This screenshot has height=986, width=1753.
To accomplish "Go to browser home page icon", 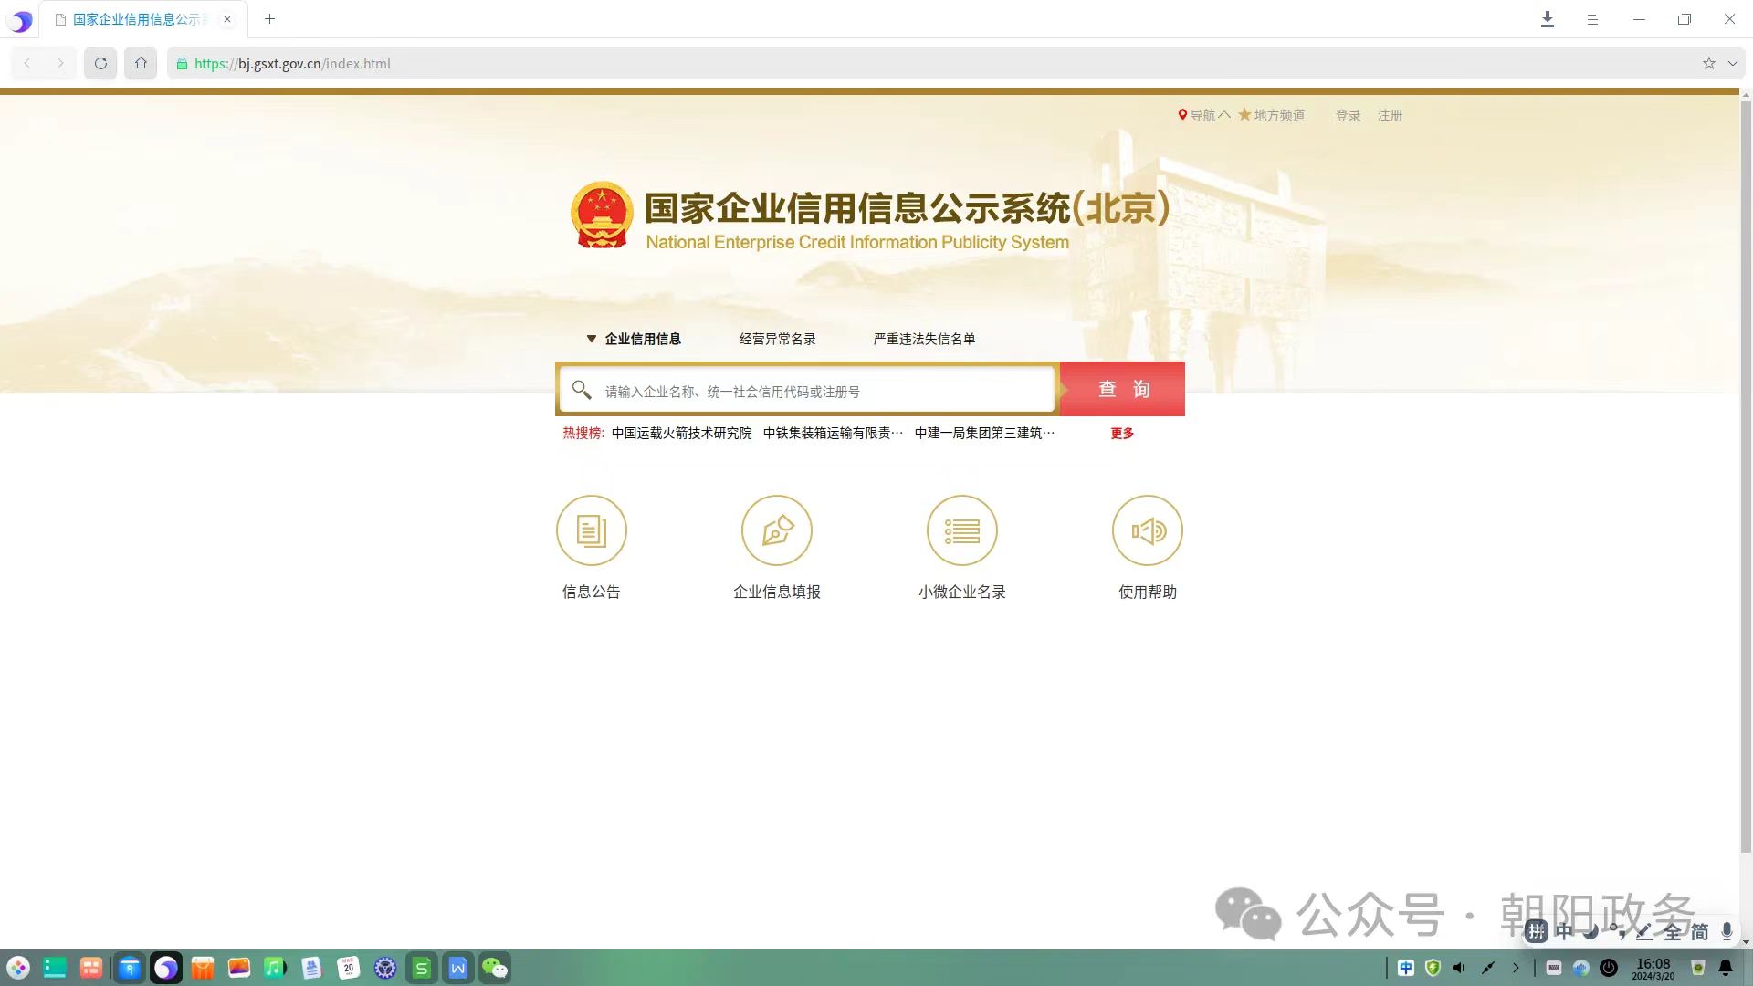I will tap(141, 64).
